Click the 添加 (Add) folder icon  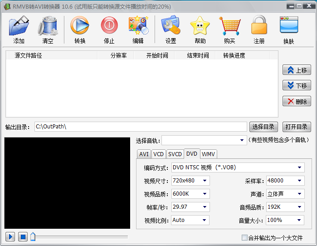tap(19, 26)
